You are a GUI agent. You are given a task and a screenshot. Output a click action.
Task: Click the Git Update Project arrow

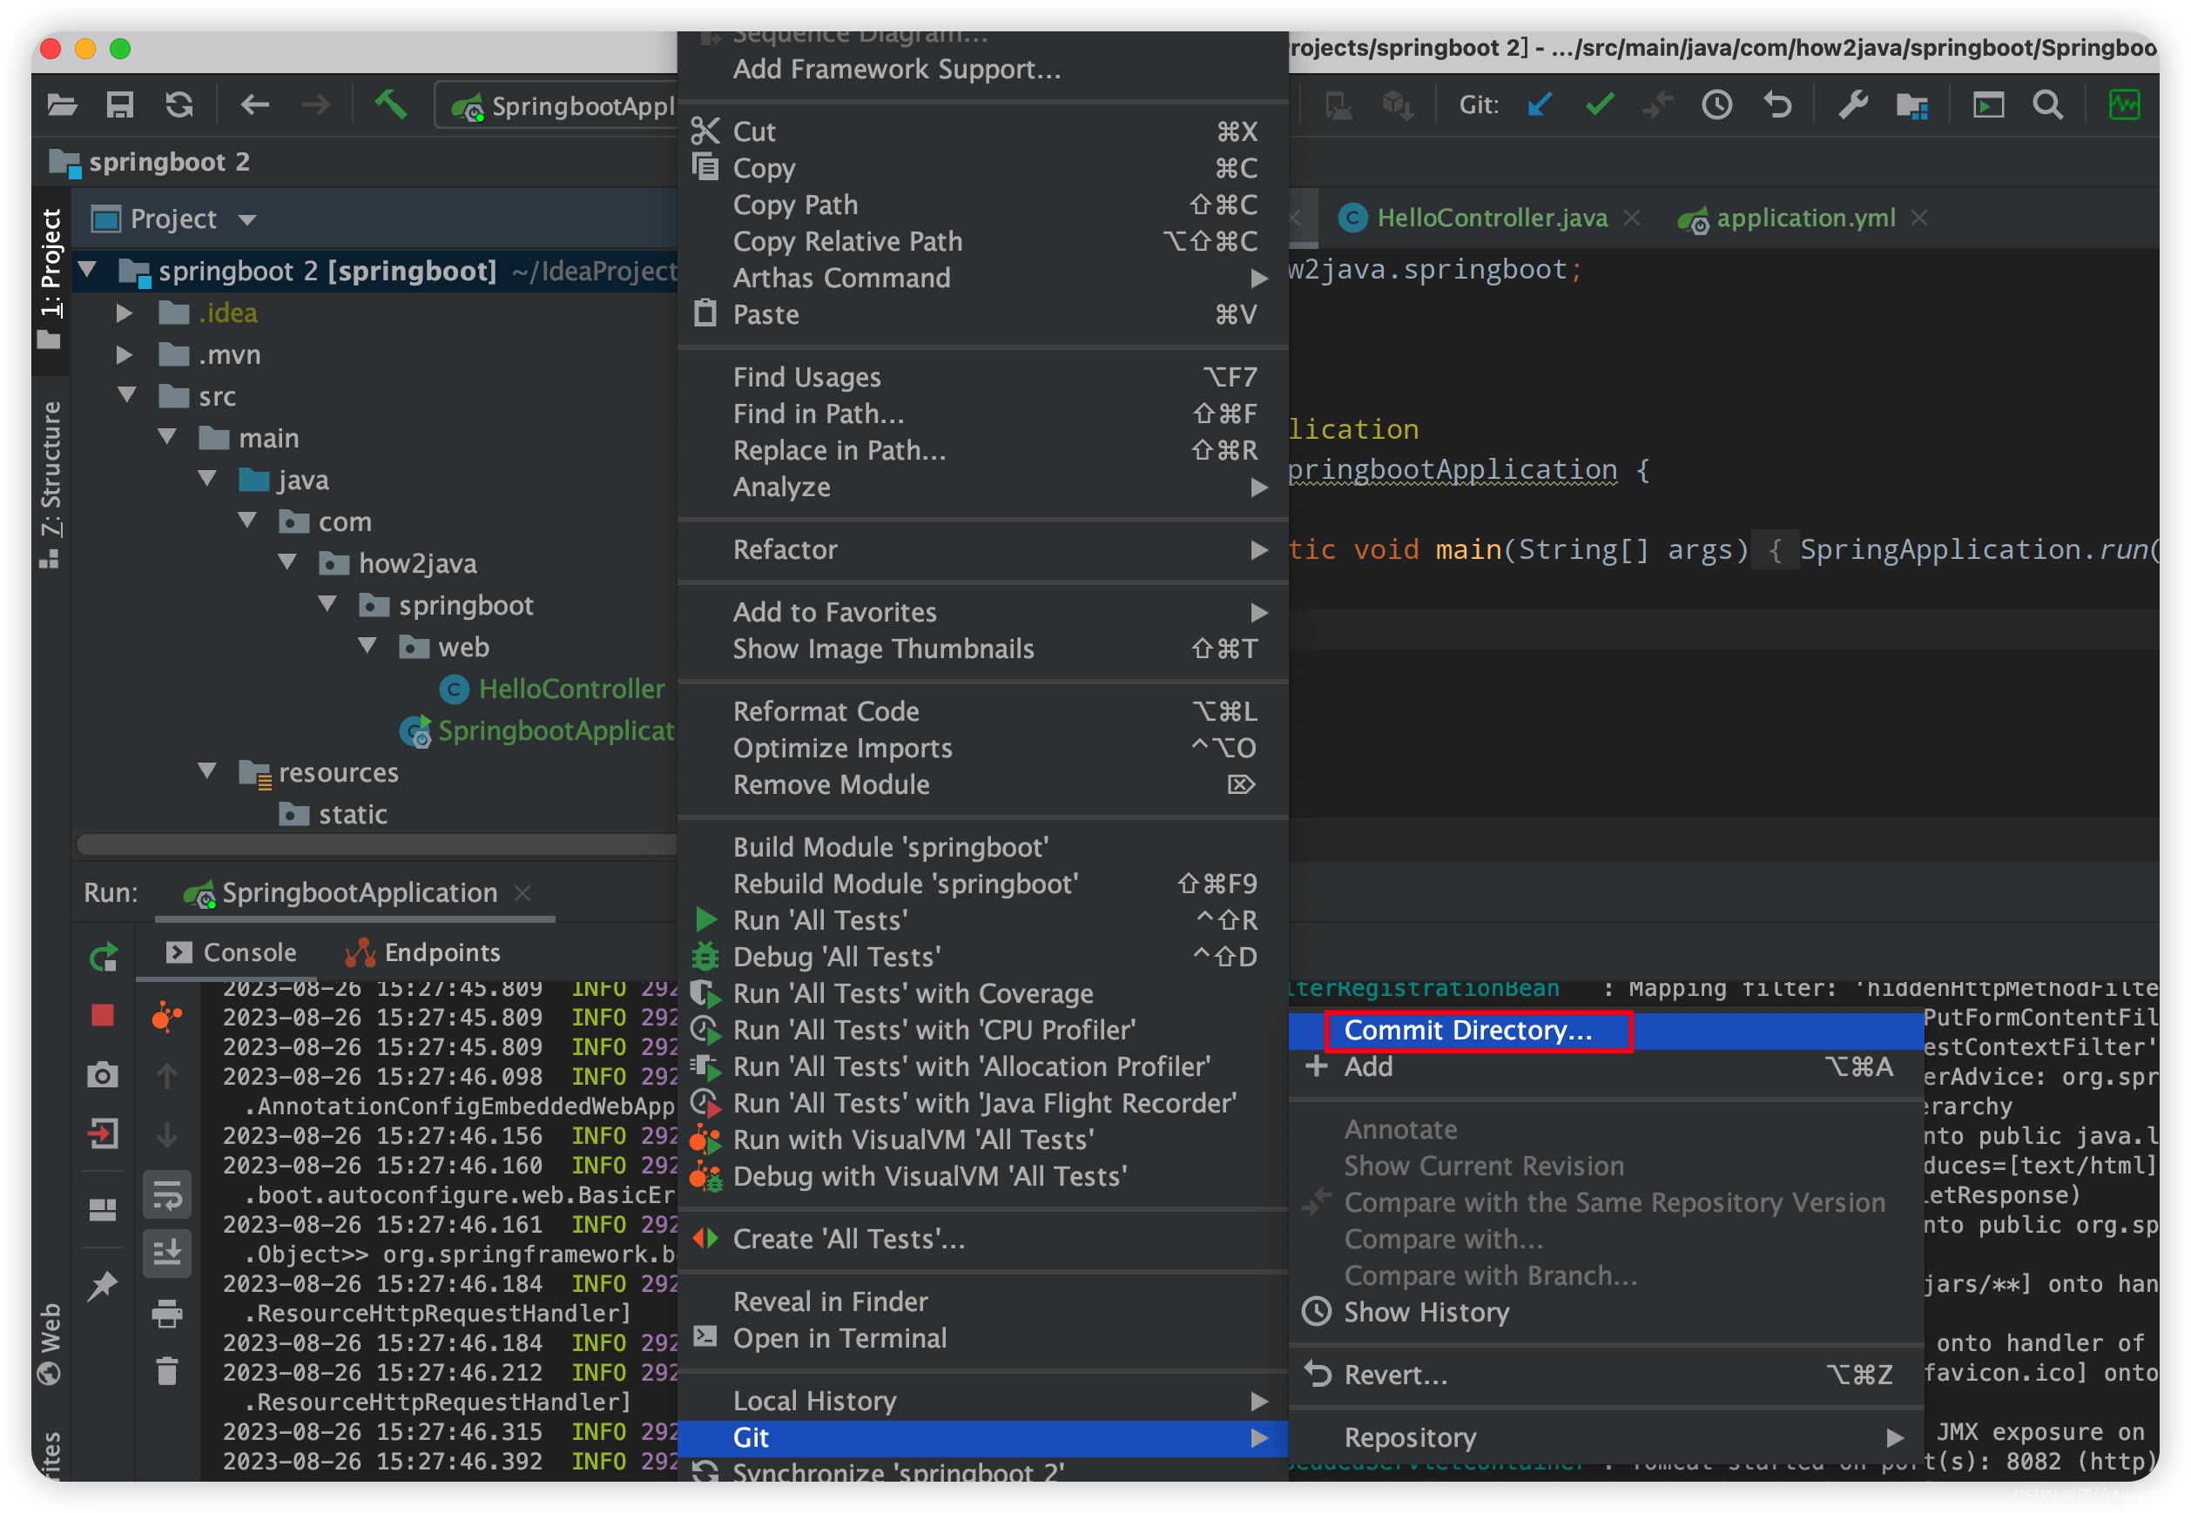point(1540,104)
